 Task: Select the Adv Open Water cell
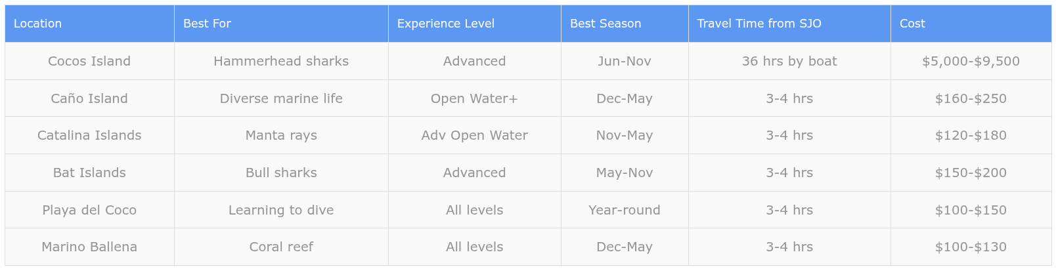click(x=474, y=135)
